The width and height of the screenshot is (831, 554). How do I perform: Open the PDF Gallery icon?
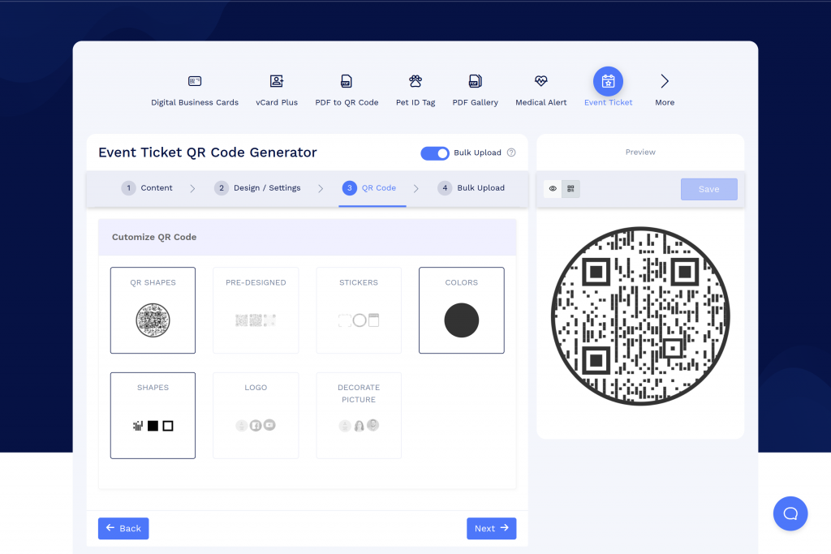point(475,81)
